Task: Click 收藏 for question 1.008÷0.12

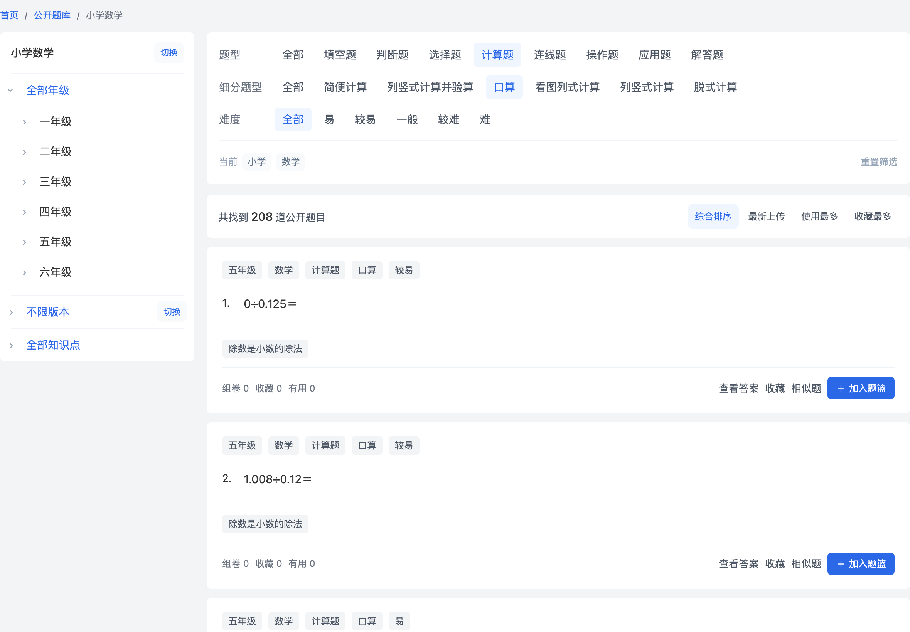Action: coord(775,564)
